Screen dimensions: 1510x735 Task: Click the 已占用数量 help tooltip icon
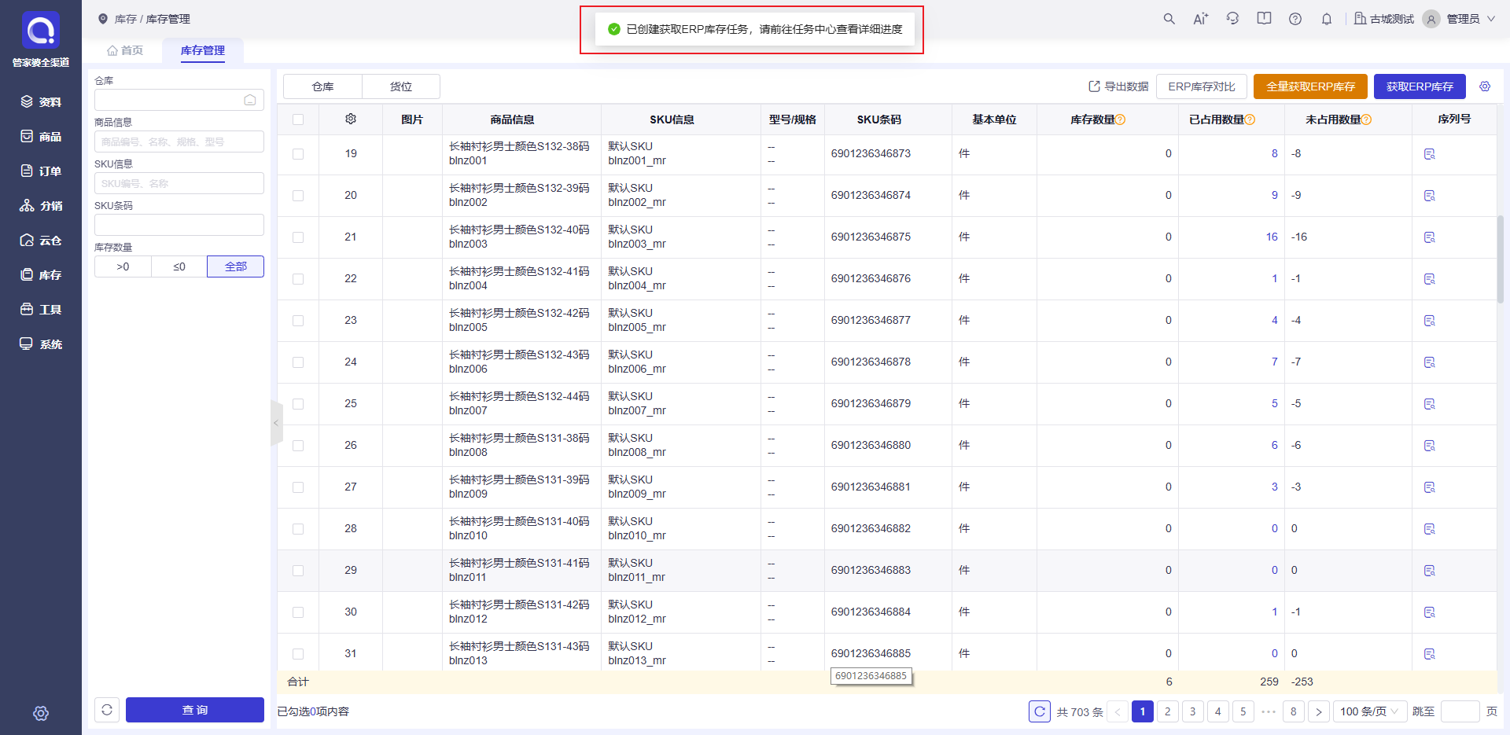[1250, 119]
